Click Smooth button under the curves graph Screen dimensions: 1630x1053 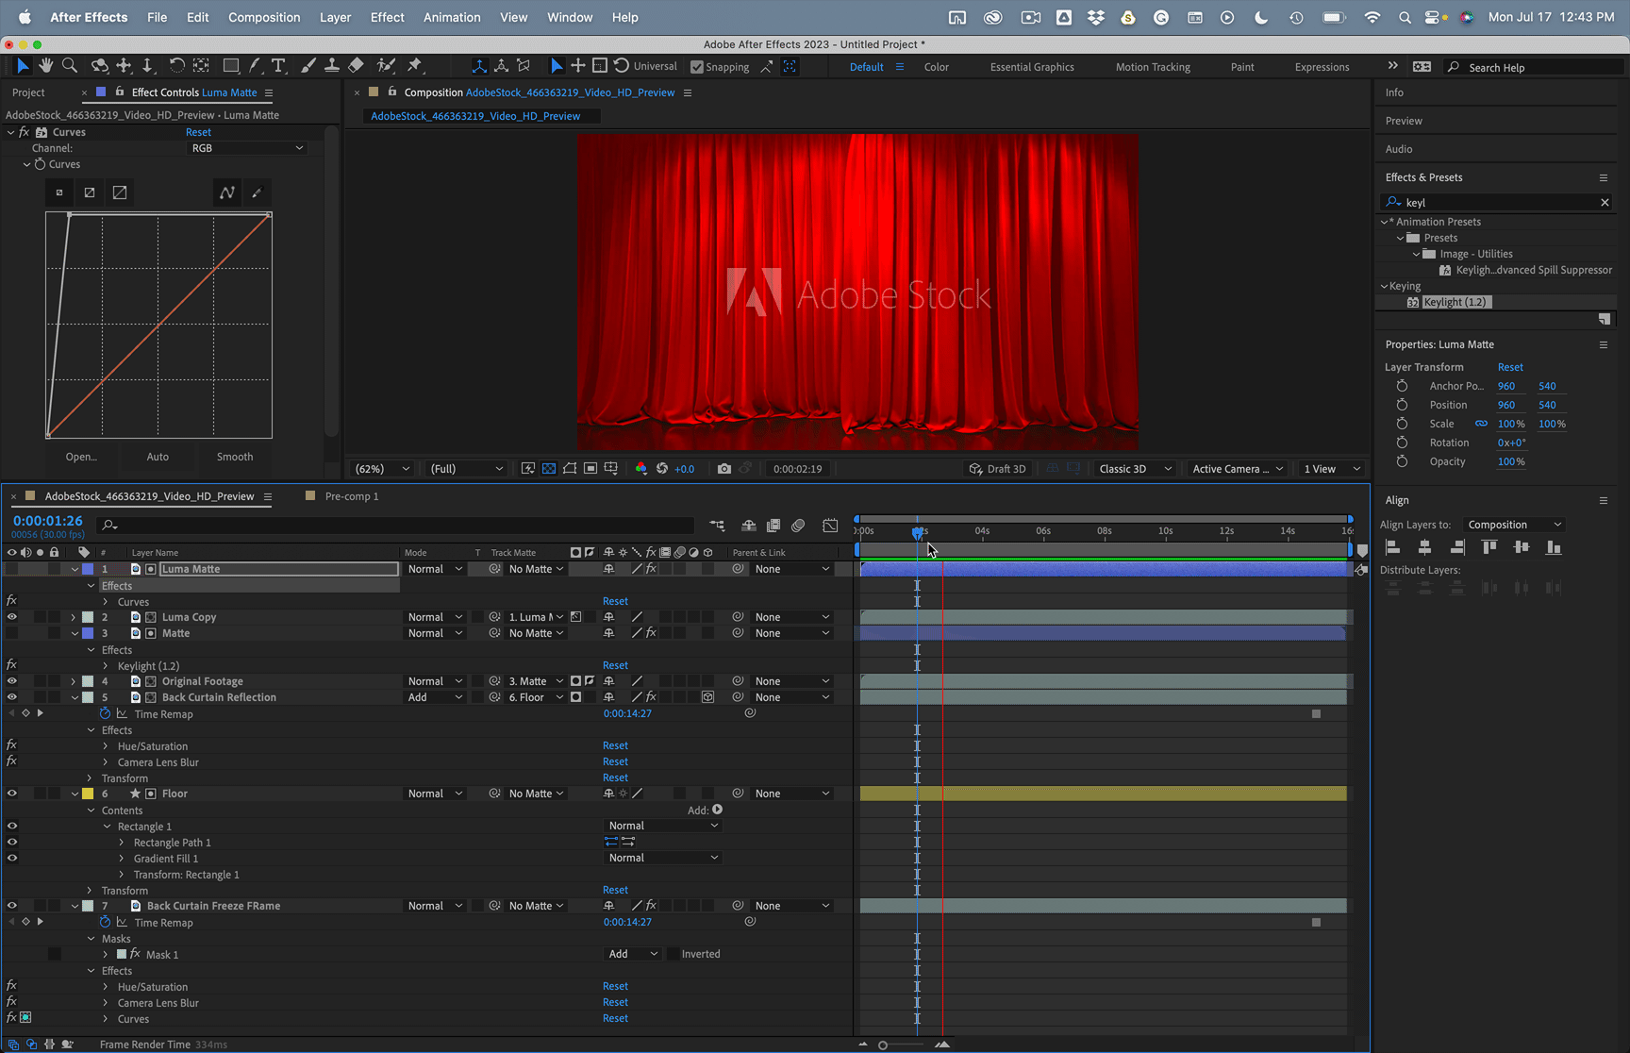tap(235, 457)
